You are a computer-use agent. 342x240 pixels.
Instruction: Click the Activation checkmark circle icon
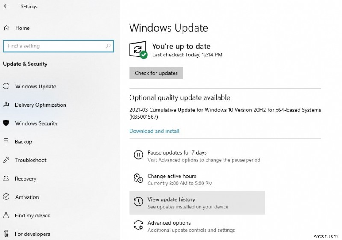click(6, 197)
